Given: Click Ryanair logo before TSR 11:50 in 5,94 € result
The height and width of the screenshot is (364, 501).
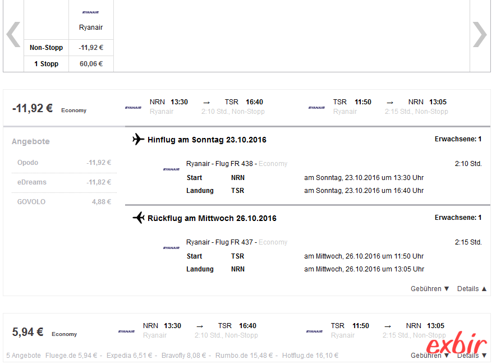Looking at the screenshot, I should click(x=314, y=331).
